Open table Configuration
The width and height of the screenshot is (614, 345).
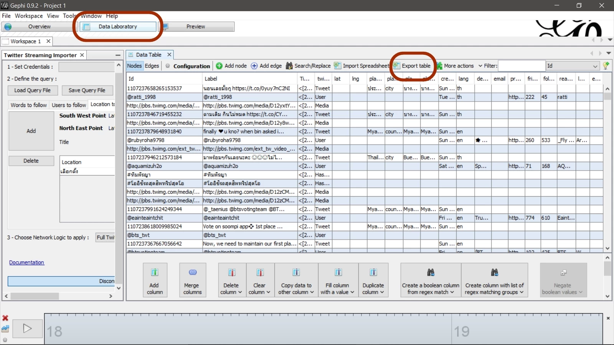click(188, 66)
